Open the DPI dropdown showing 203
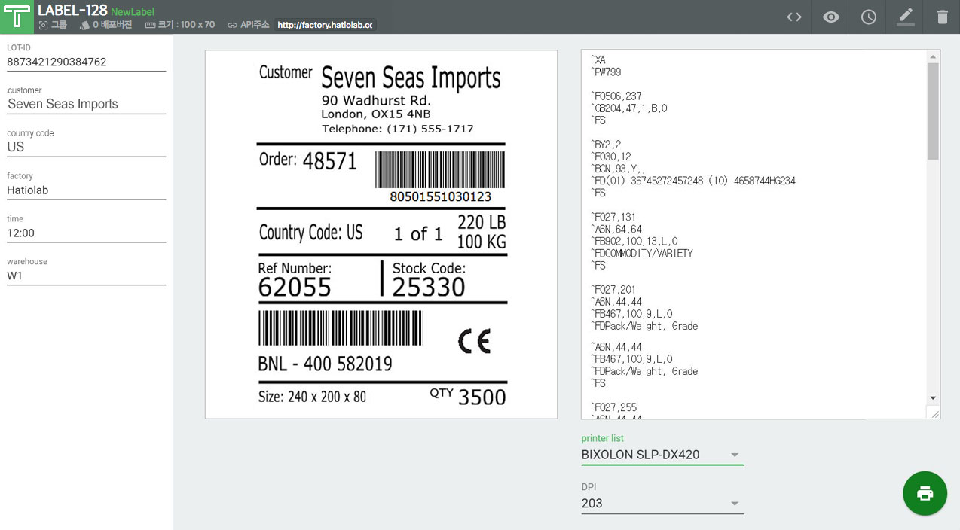 [662, 504]
